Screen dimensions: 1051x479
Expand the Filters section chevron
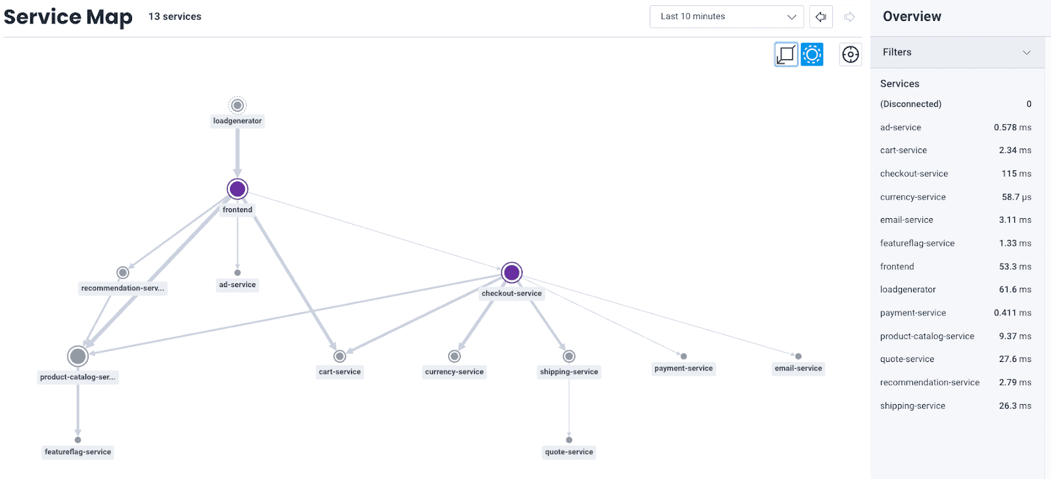[x=1027, y=53]
